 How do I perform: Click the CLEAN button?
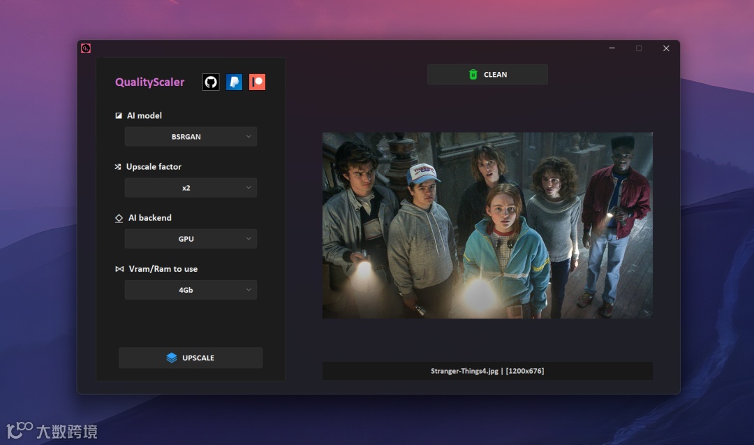487,75
